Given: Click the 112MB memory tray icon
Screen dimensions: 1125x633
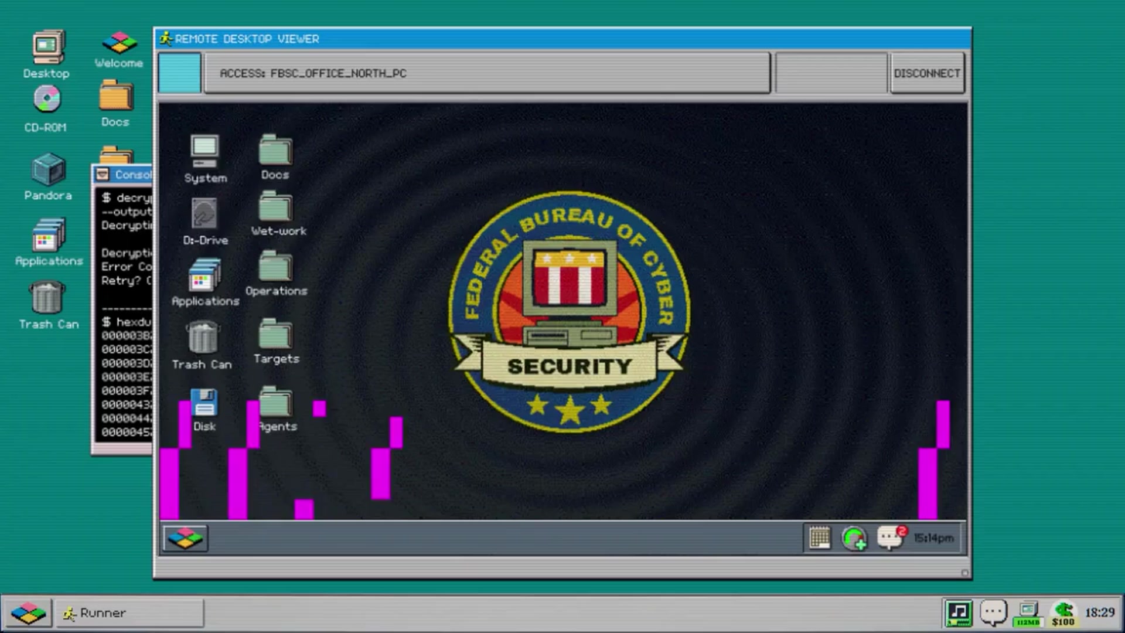Looking at the screenshot, I should 1028,614.
